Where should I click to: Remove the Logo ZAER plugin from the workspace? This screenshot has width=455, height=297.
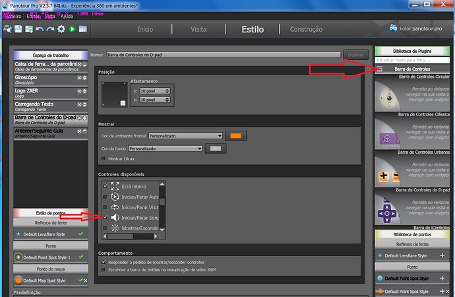(79, 91)
